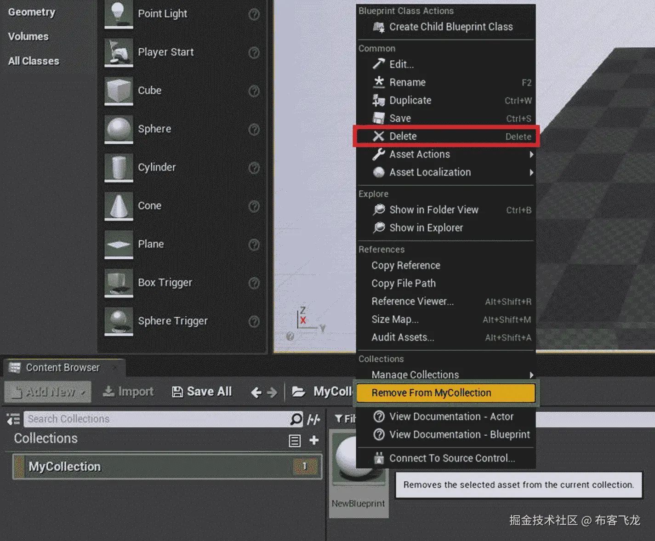Select the Volumes category

coord(28,36)
